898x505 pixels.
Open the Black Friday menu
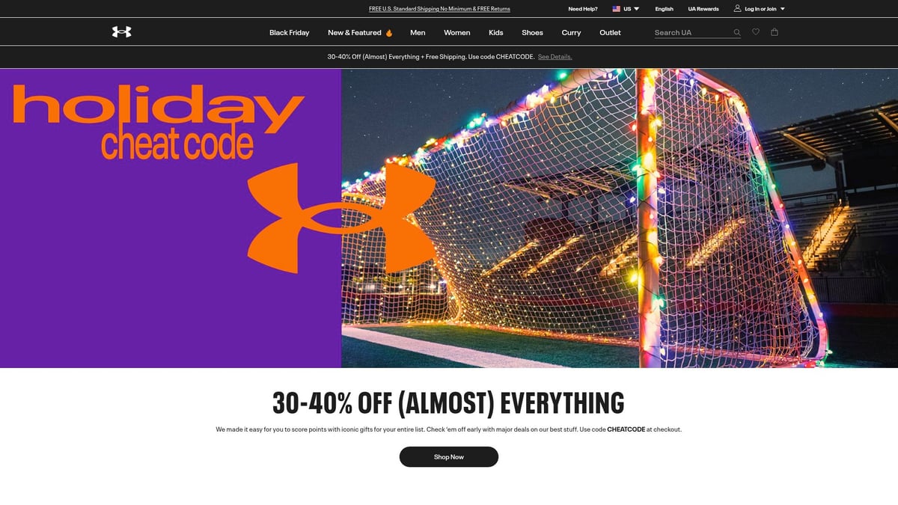pos(289,32)
